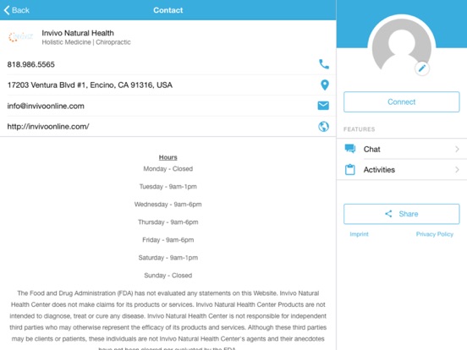This screenshot has width=467, height=350.
Task: Select phone number 818.986.5565
Action: (x=31, y=64)
